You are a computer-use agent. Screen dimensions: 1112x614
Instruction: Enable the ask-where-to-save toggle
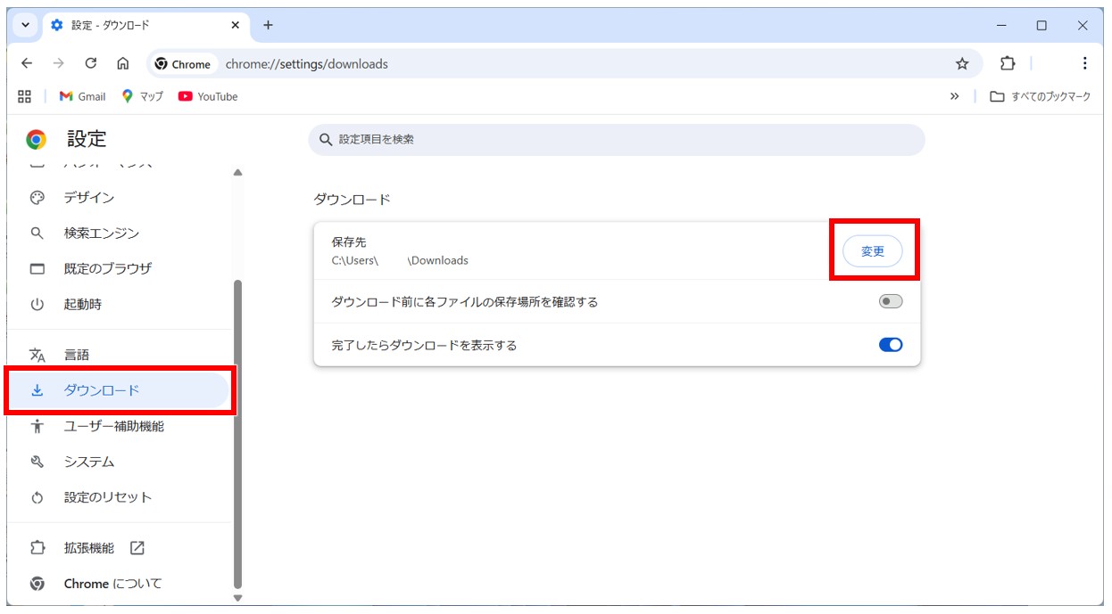(890, 300)
